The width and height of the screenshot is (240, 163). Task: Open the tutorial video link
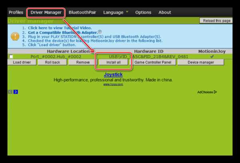coord(60,28)
